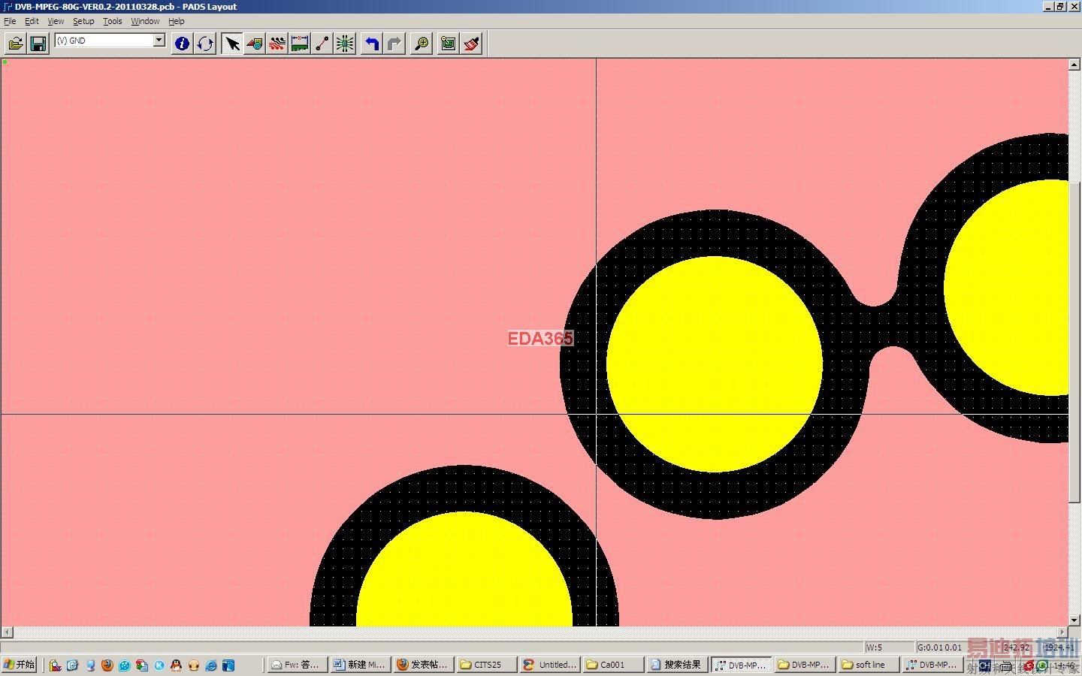
Task: Open the (V) GND layer dropdown
Action: tap(159, 40)
